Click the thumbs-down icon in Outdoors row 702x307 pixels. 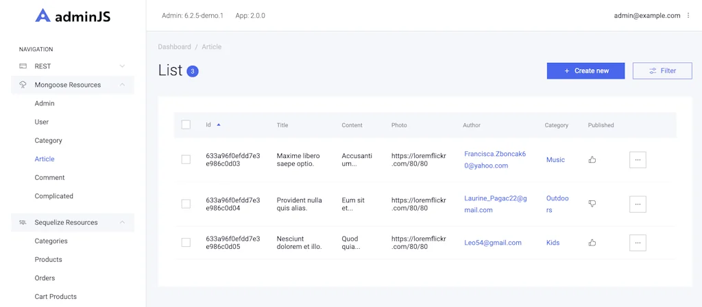(x=592, y=204)
